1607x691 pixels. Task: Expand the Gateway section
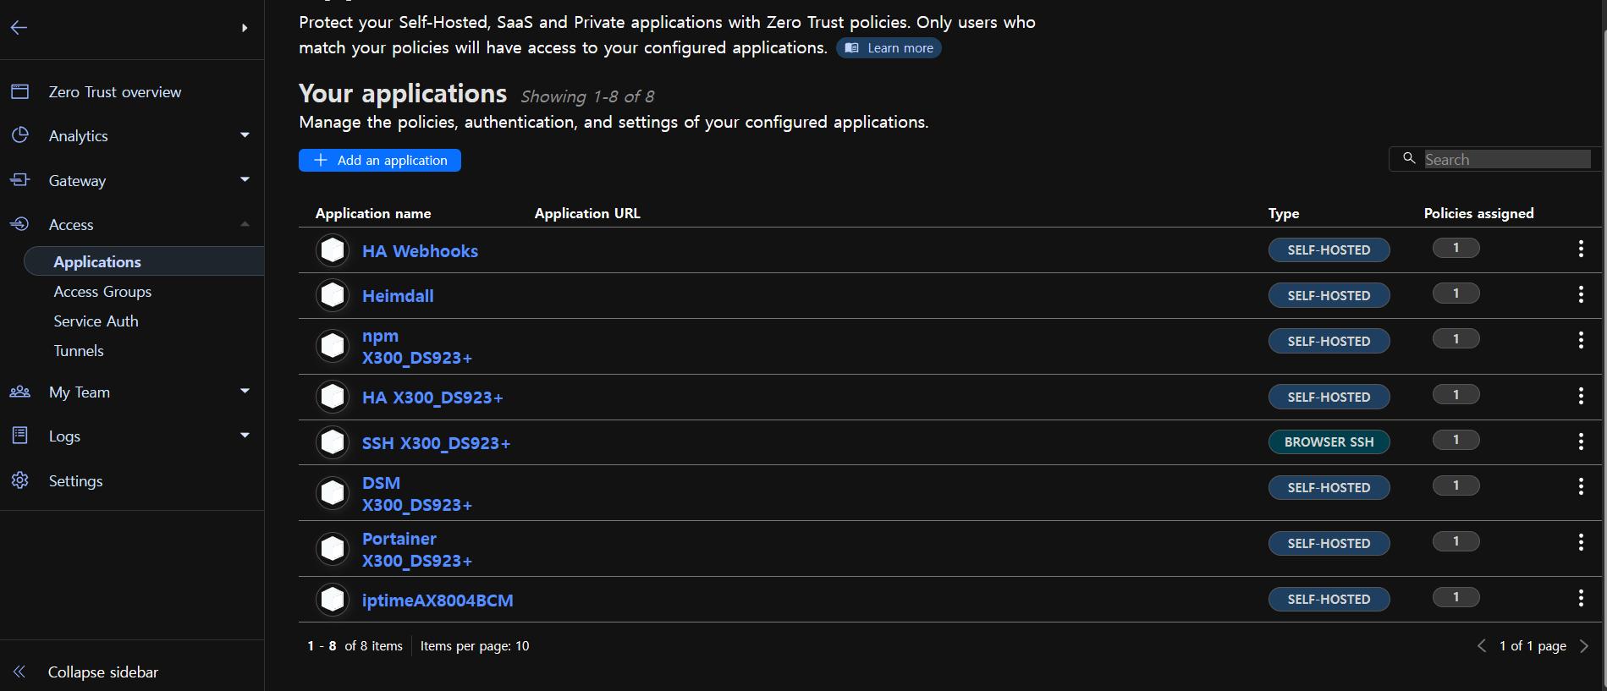click(245, 179)
